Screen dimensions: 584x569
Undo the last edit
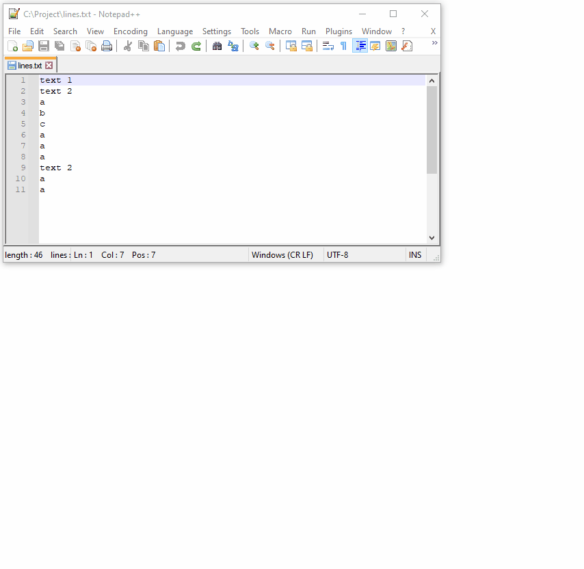[x=179, y=46]
